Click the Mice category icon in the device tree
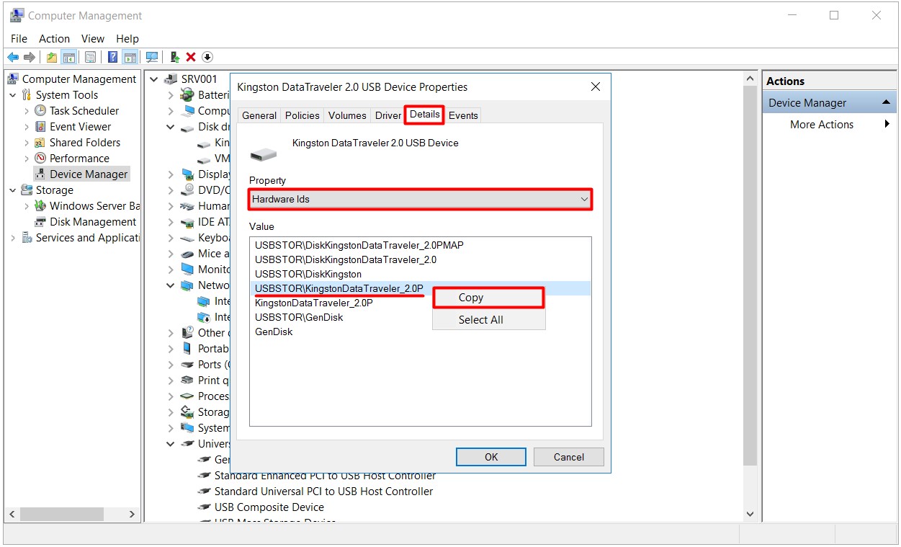 pos(187,254)
